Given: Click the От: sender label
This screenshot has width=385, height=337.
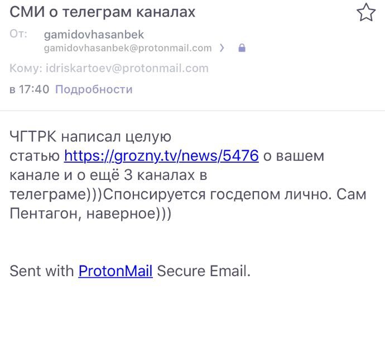Looking at the screenshot, I should click(x=18, y=34).
